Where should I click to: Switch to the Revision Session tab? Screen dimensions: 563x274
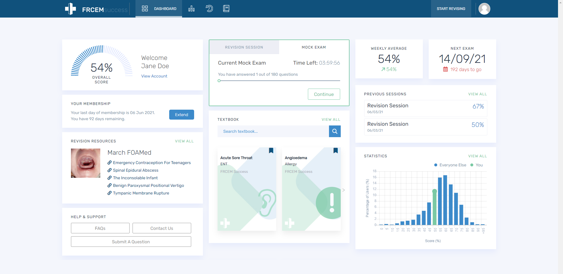tap(244, 47)
